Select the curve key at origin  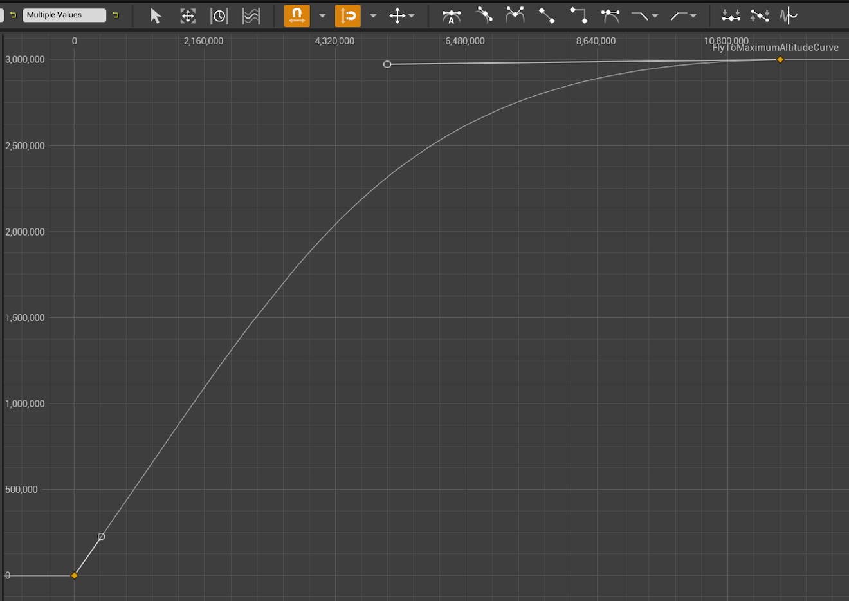tap(75, 575)
